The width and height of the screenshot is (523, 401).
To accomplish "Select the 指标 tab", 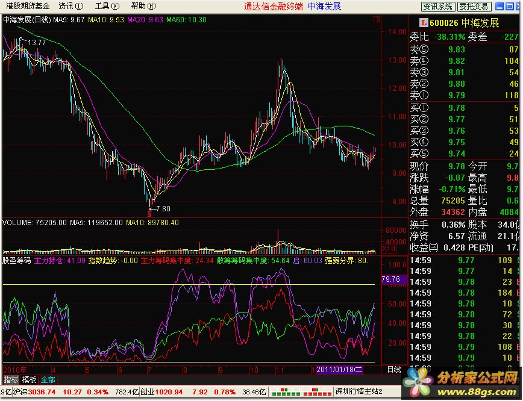I will (x=11, y=380).
